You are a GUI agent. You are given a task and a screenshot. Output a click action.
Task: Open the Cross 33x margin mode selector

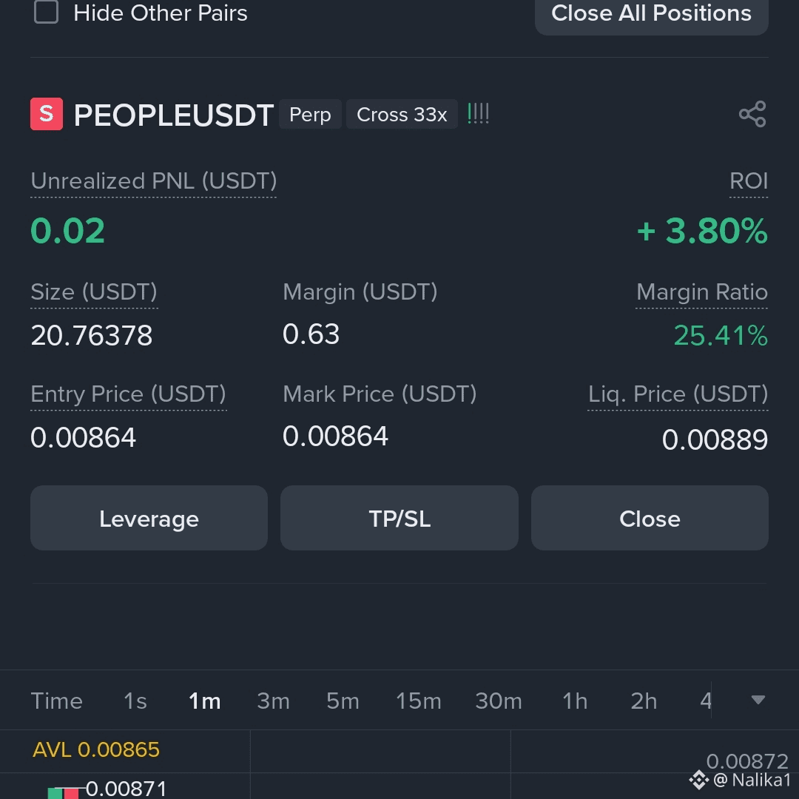[x=402, y=115]
